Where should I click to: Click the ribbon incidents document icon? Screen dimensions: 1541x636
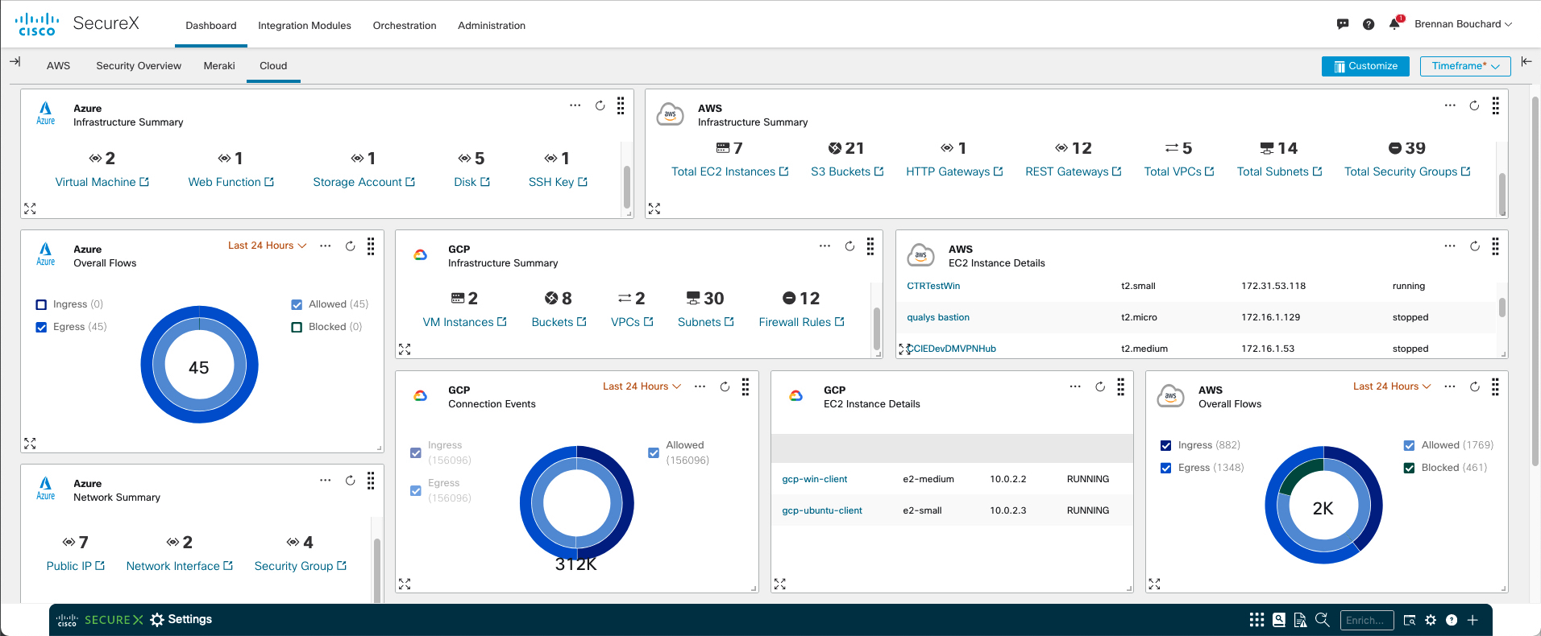[x=1300, y=620]
